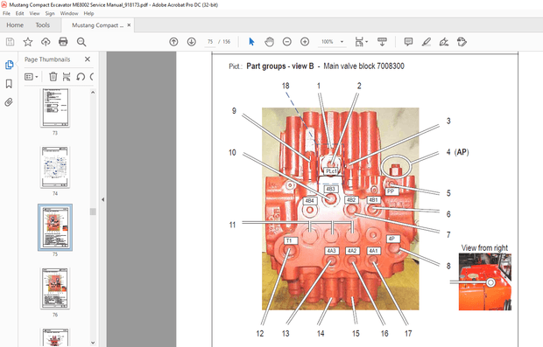543x347 pixels.
Task: Click the scrolling mode icon
Action: pos(382,42)
